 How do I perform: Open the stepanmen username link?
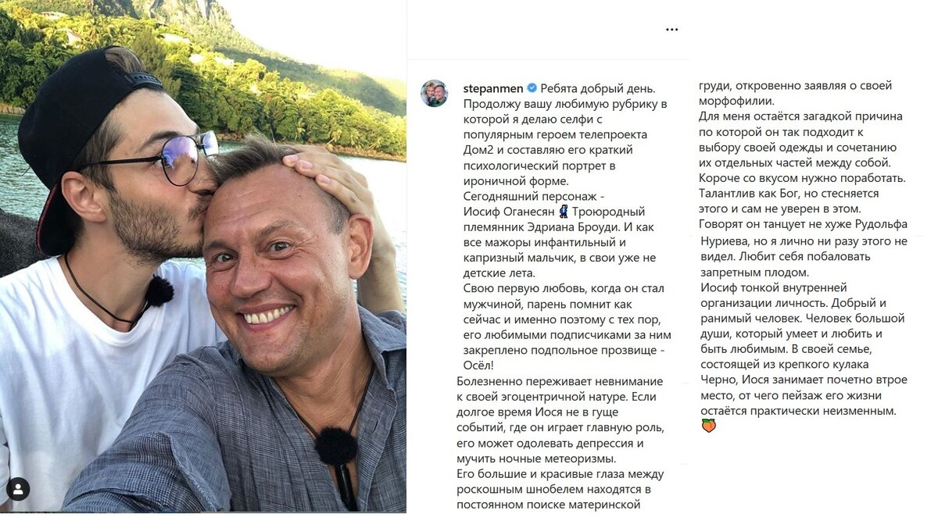494,88
